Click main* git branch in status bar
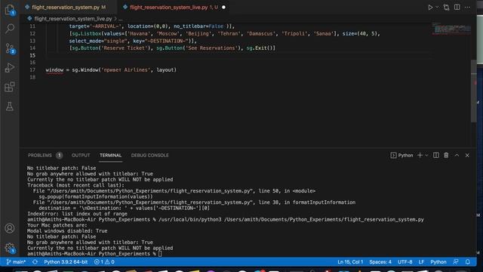Viewport: 483px width, 272px height. [x=16, y=262]
